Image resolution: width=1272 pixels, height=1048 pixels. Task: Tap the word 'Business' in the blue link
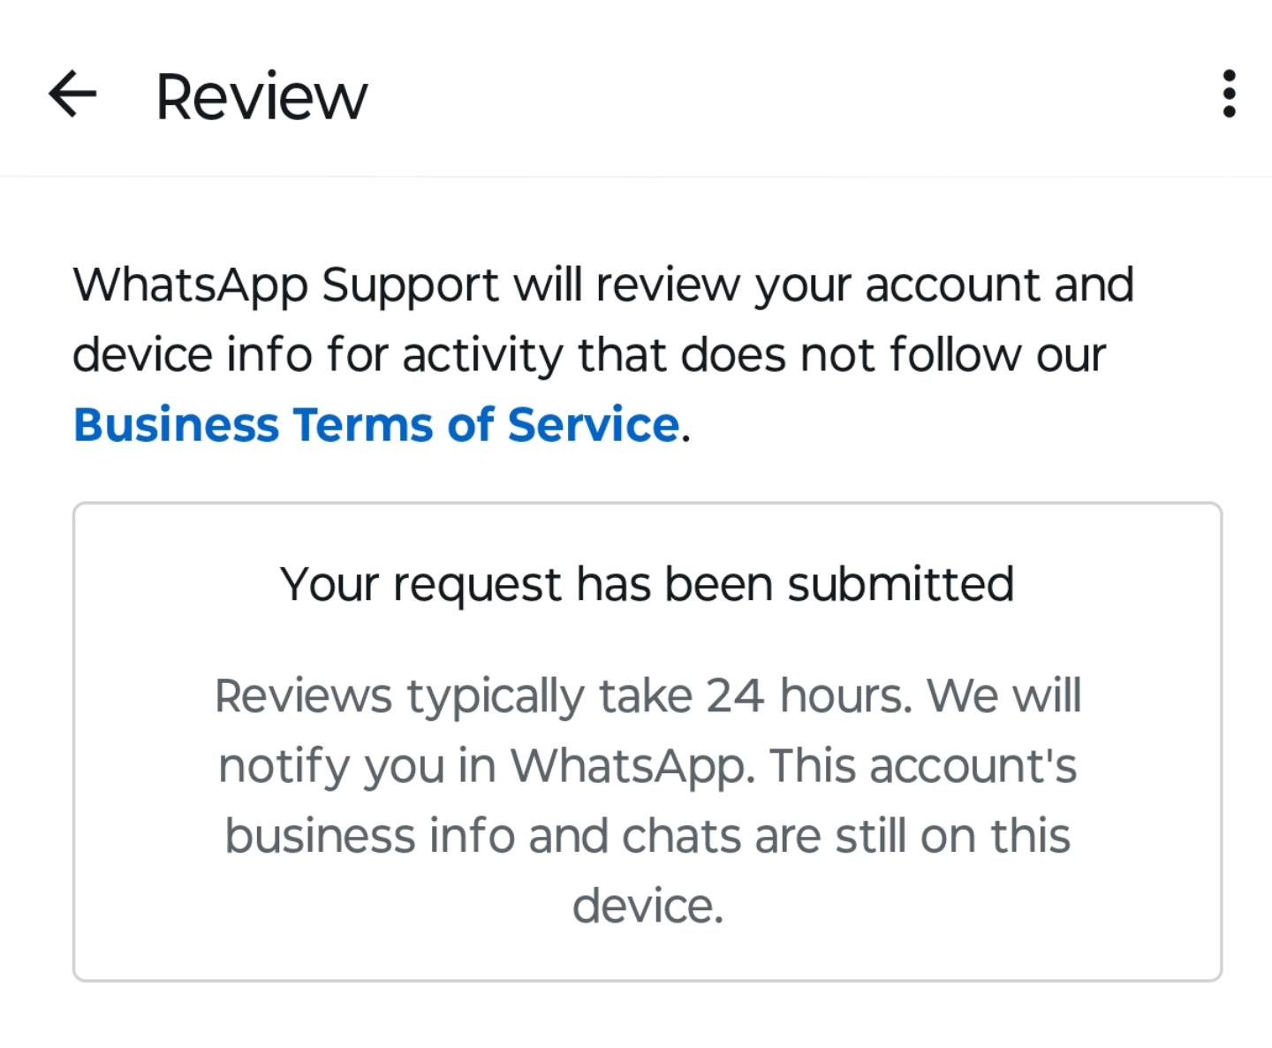(x=176, y=425)
